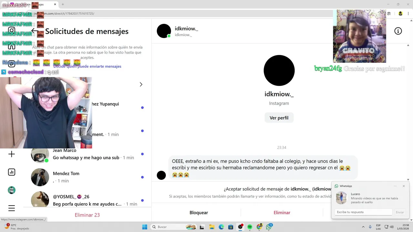Click Lucero's avatar in WhatsApp notification
The image size is (413, 232).
click(341, 198)
